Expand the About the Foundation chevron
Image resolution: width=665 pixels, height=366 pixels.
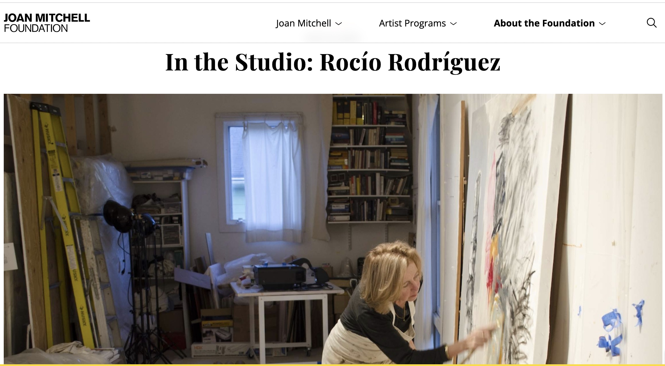pyautogui.click(x=602, y=24)
